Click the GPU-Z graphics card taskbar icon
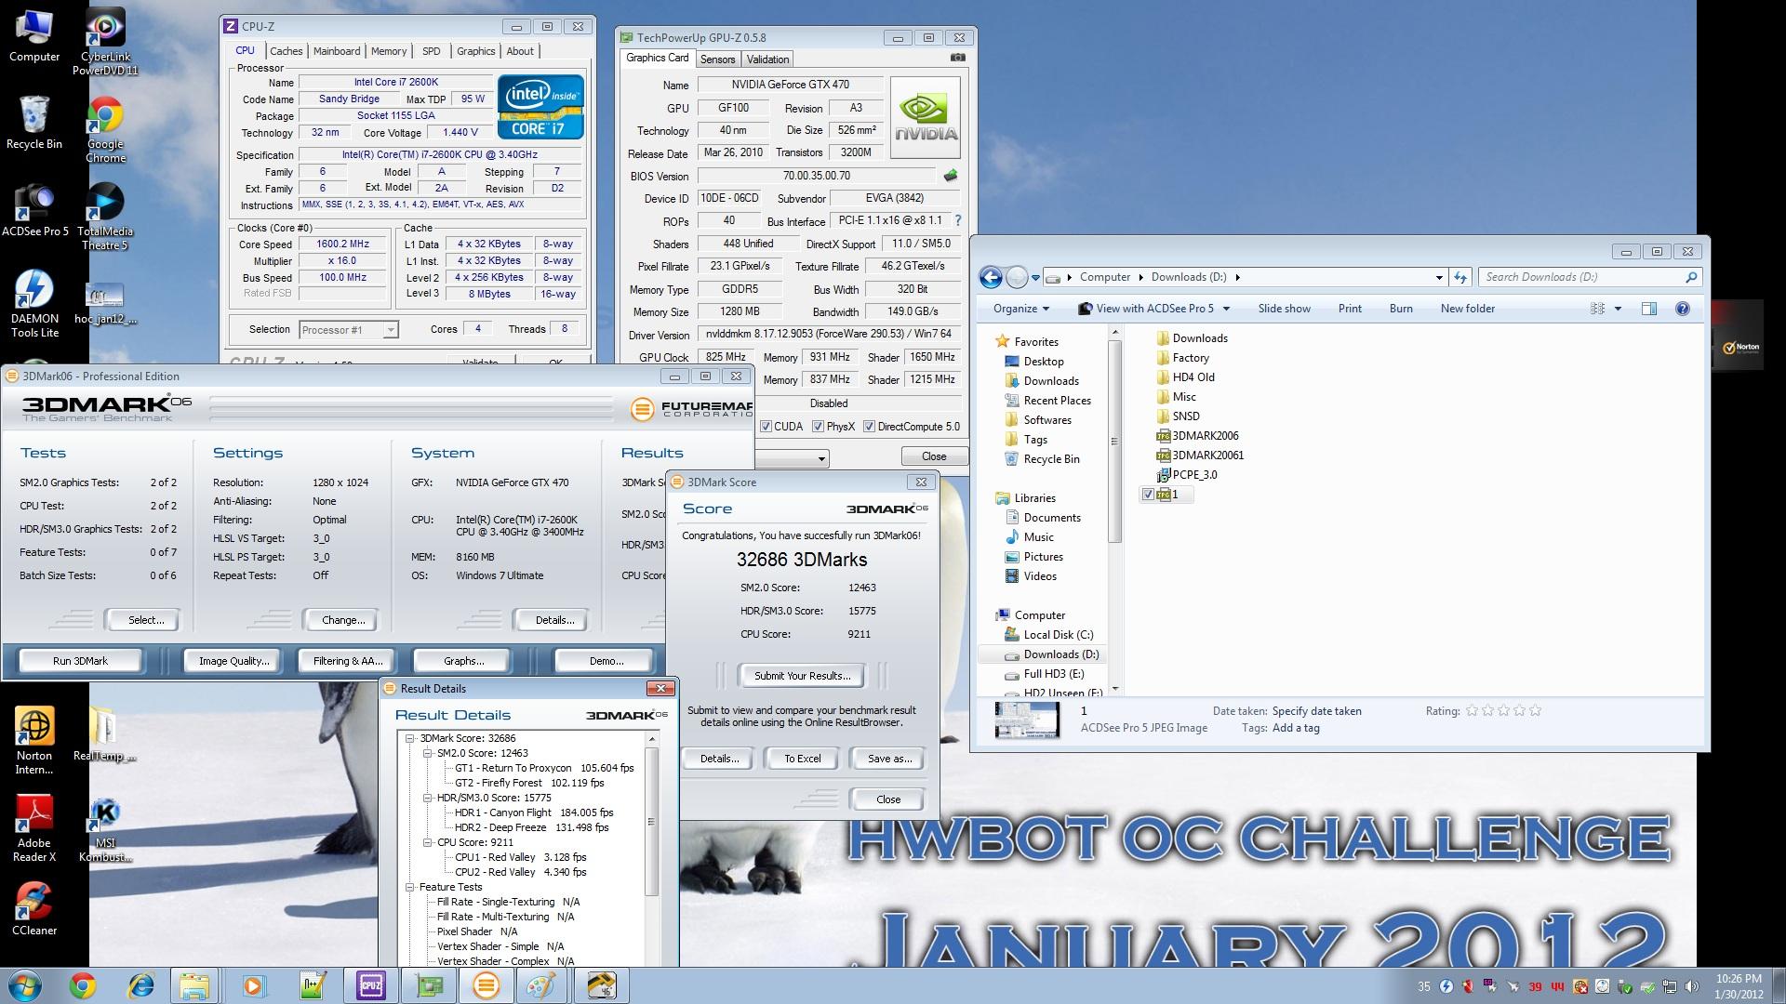This screenshot has height=1004, width=1786. tap(428, 985)
